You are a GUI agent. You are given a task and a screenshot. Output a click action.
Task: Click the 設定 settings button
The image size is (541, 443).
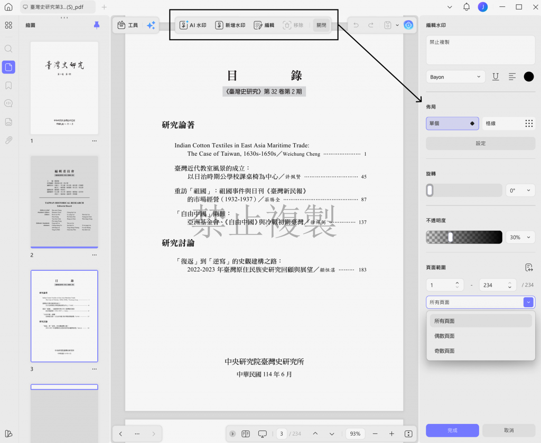click(481, 144)
